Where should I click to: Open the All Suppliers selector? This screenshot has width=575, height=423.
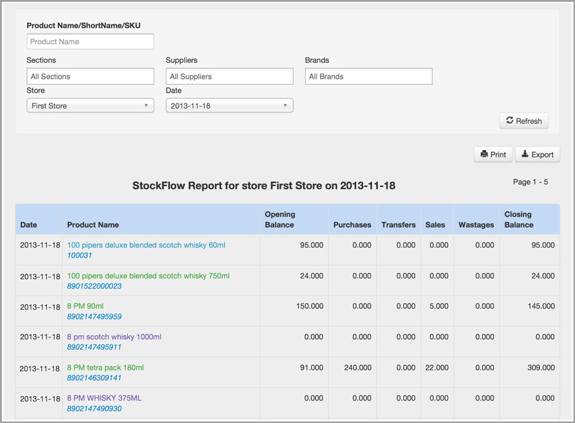229,76
